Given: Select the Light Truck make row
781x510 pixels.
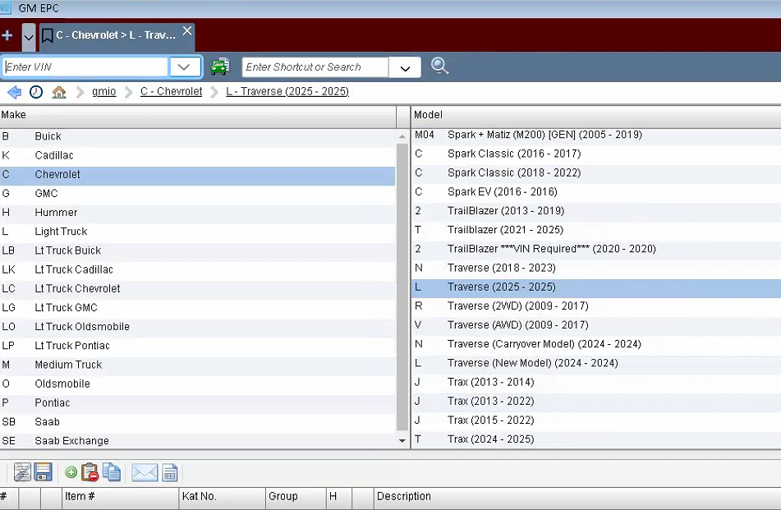Looking at the screenshot, I should (198, 232).
